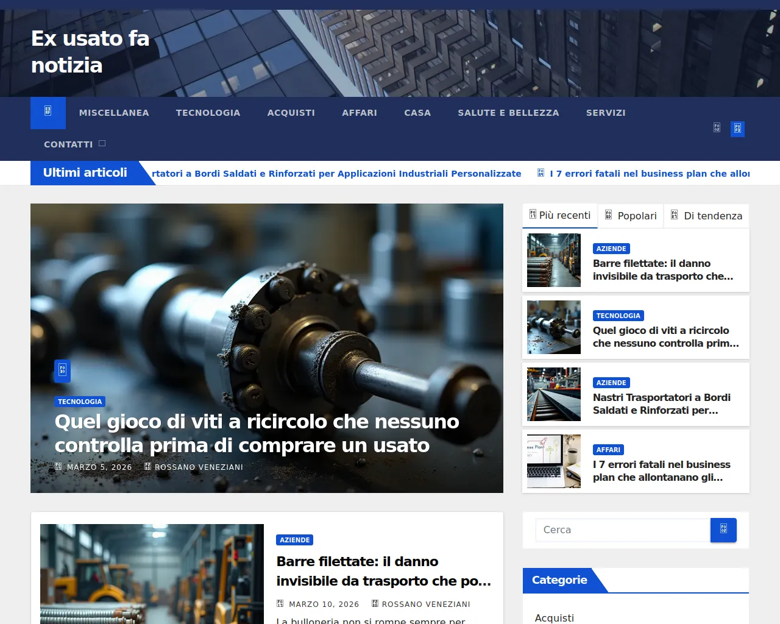Switch to the Popolari tab
The width and height of the screenshot is (780, 624).
point(631,216)
